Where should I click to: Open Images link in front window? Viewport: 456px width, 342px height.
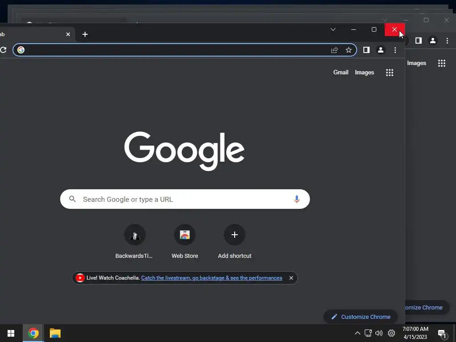pos(364,73)
